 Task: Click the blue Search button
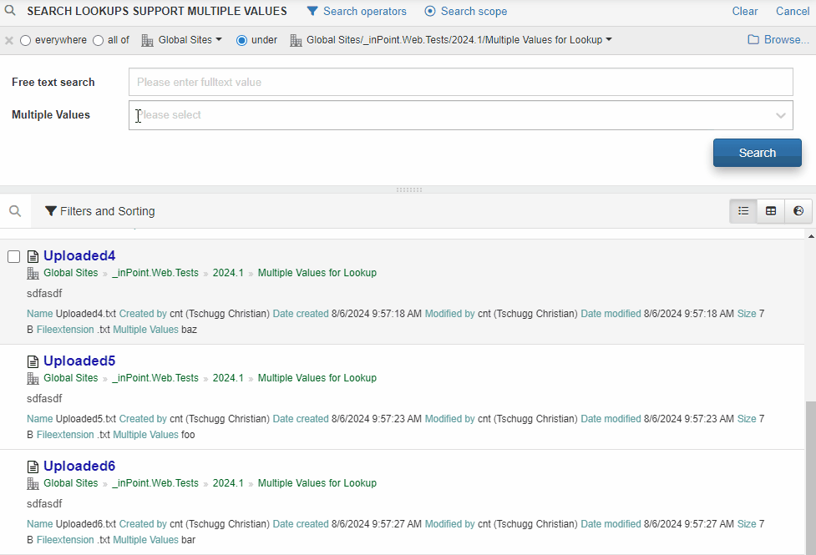coord(758,153)
